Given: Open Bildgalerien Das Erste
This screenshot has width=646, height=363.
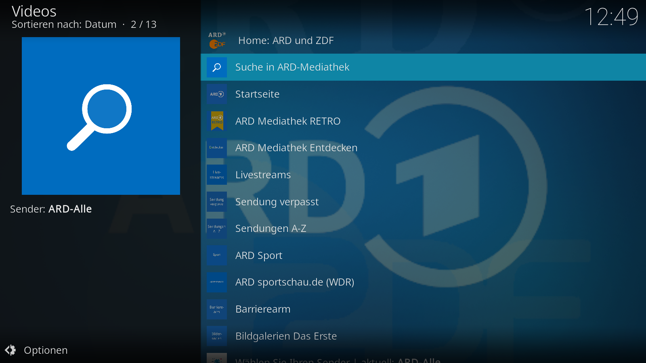Looking at the screenshot, I should click(423, 336).
